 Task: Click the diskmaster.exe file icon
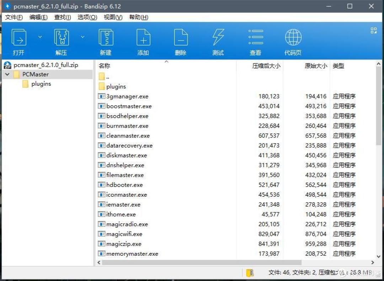102,155
